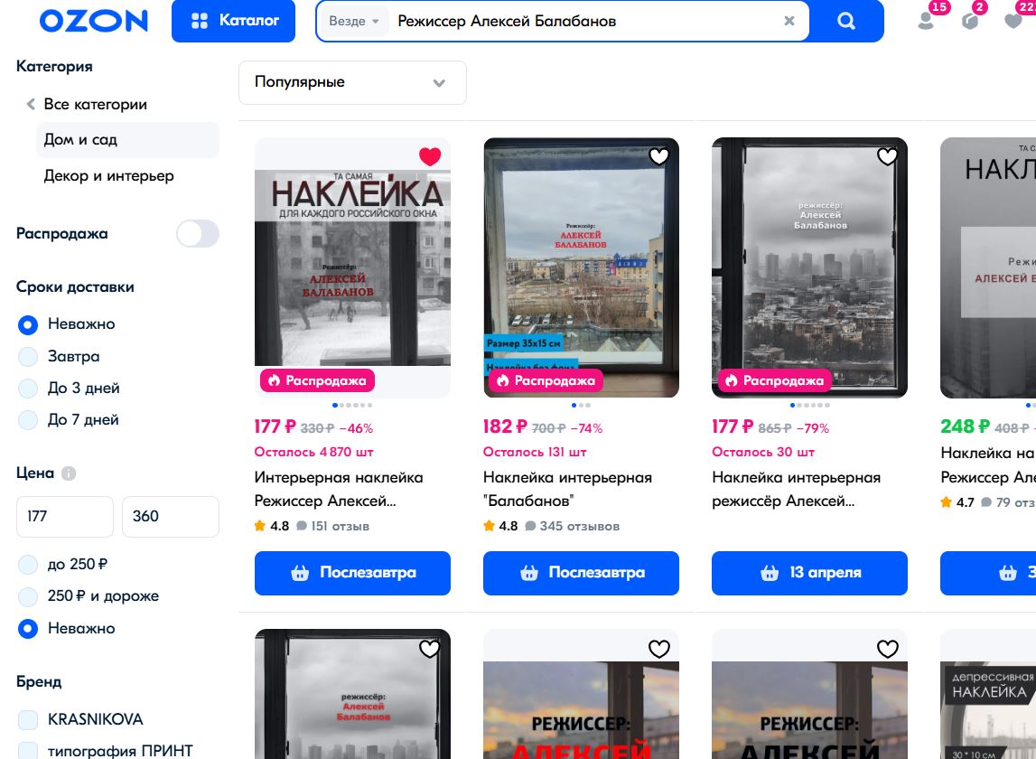Open Наклейка интерьерная "Балабанов" title
Screen dimensions: 1036x759
[x=567, y=489]
